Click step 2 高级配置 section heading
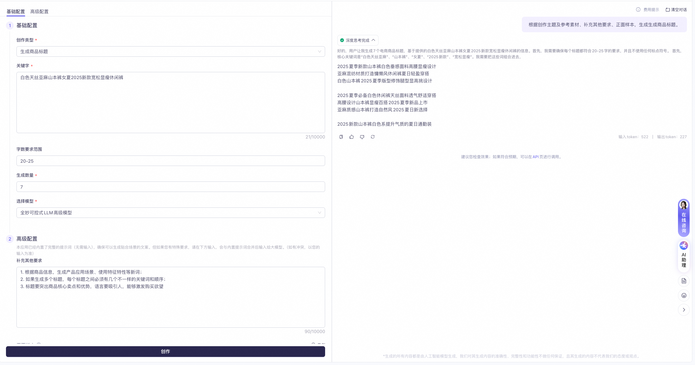The width and height of the screenshot is (695, 365). 27,239
